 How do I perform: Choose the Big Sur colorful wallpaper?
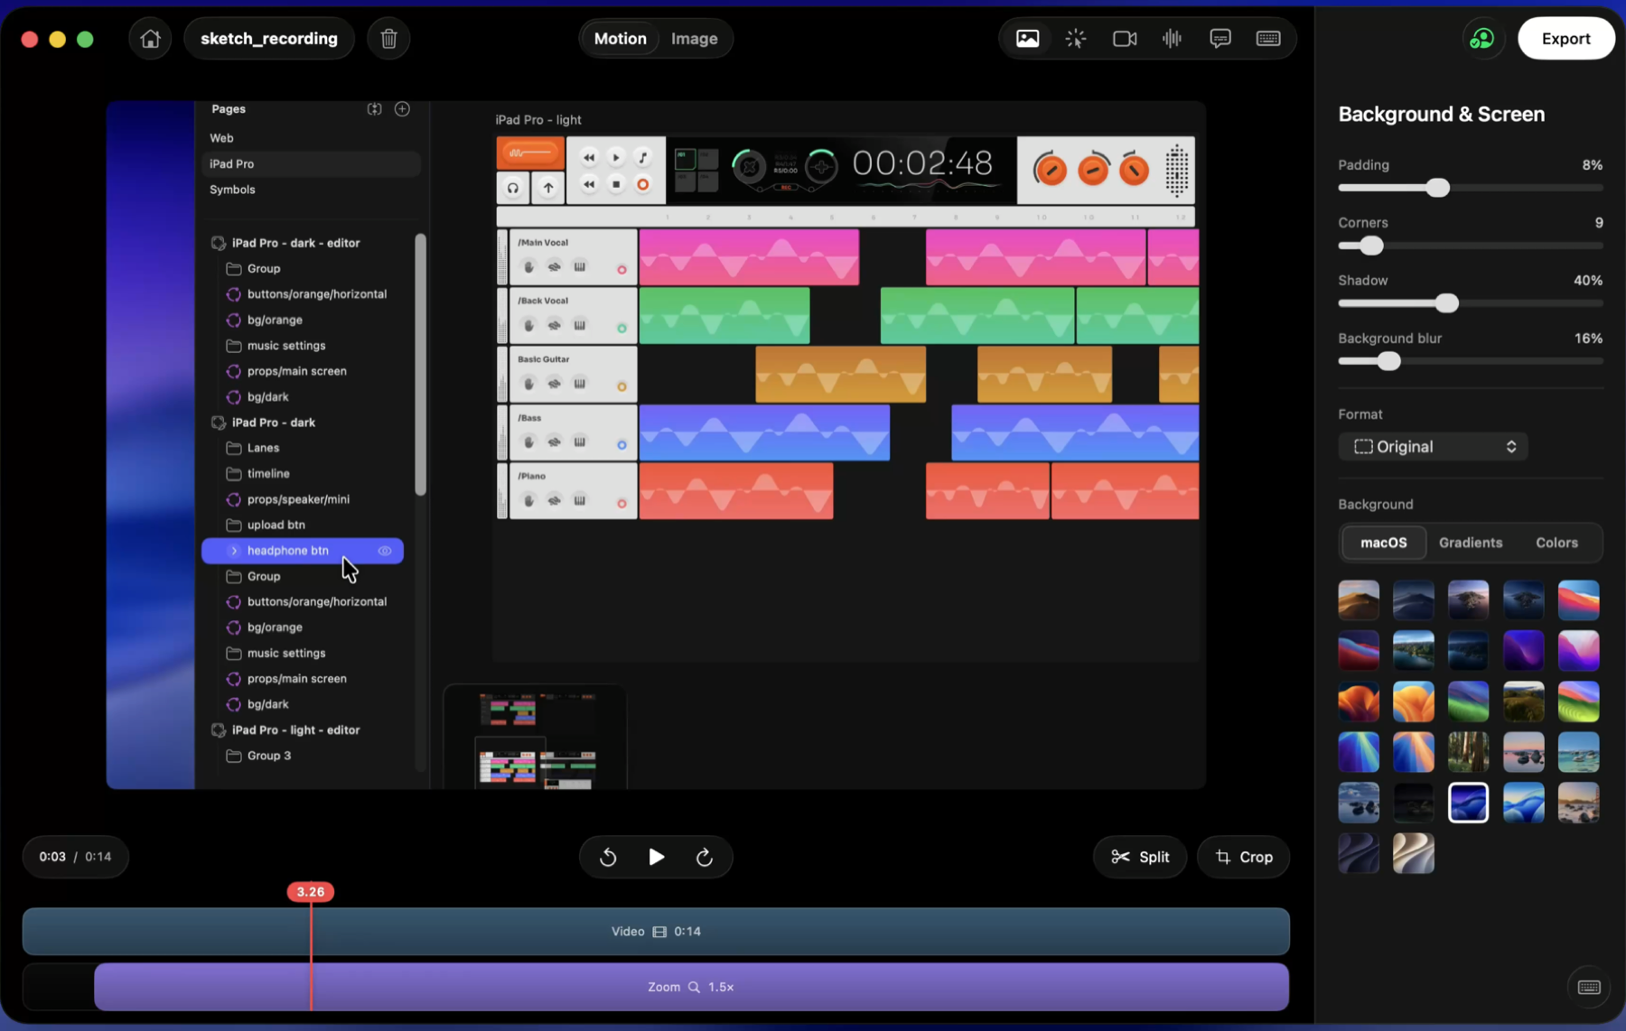(x=1578, y=600)
